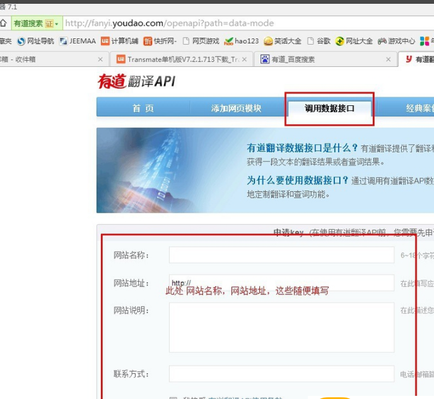
Task: Click the 有道翻译API logo
Action: tap(136, 81)
